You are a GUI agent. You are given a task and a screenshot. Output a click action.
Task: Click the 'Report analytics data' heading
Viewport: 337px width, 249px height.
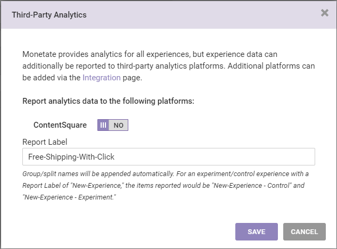pos(108,101)
